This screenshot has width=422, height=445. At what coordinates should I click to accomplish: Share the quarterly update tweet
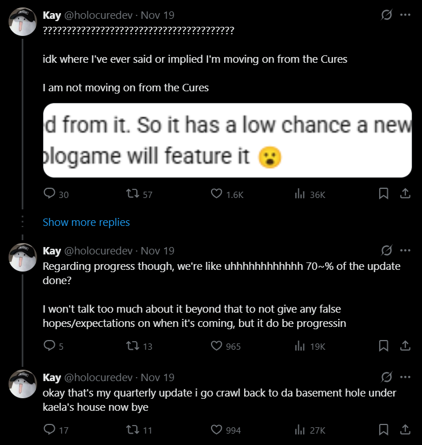click(x=405, y=430)
